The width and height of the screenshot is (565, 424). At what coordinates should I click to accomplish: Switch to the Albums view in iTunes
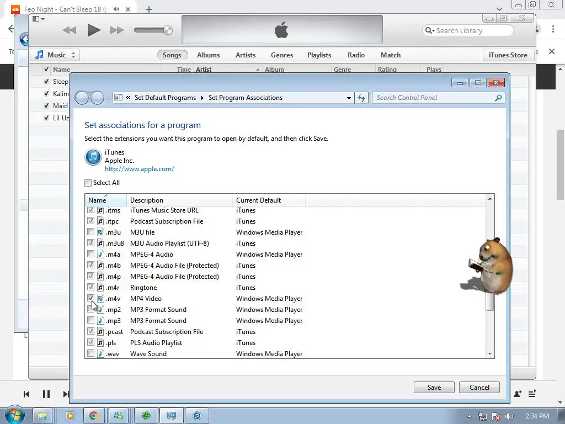[208, 55]
